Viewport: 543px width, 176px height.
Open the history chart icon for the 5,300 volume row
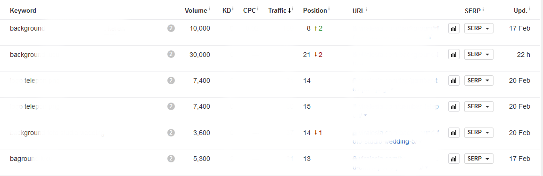453,159
